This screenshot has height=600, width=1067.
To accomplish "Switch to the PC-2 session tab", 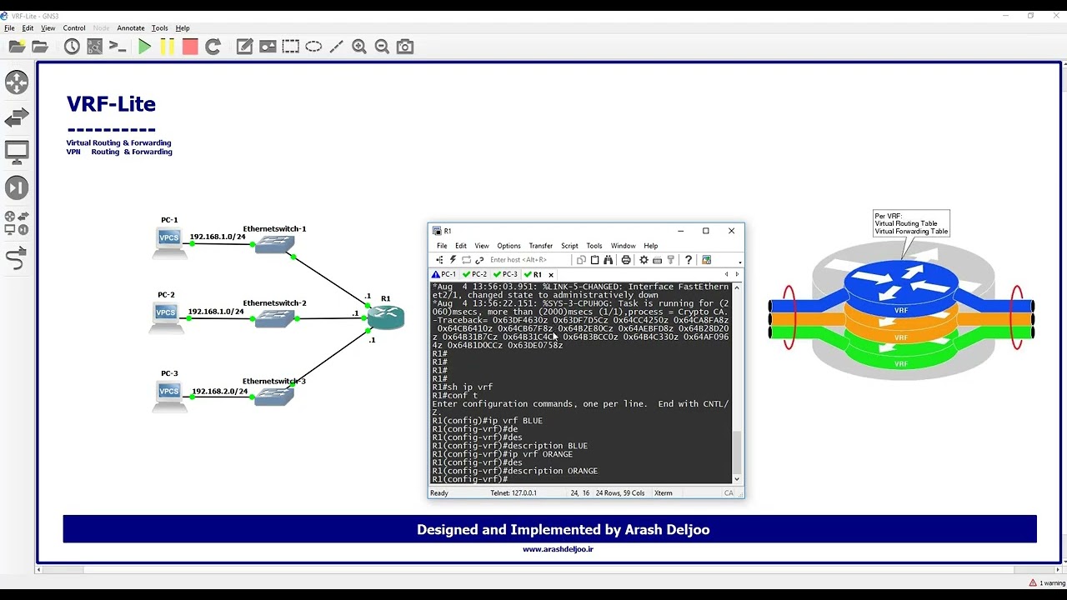I will coord(475,274).
